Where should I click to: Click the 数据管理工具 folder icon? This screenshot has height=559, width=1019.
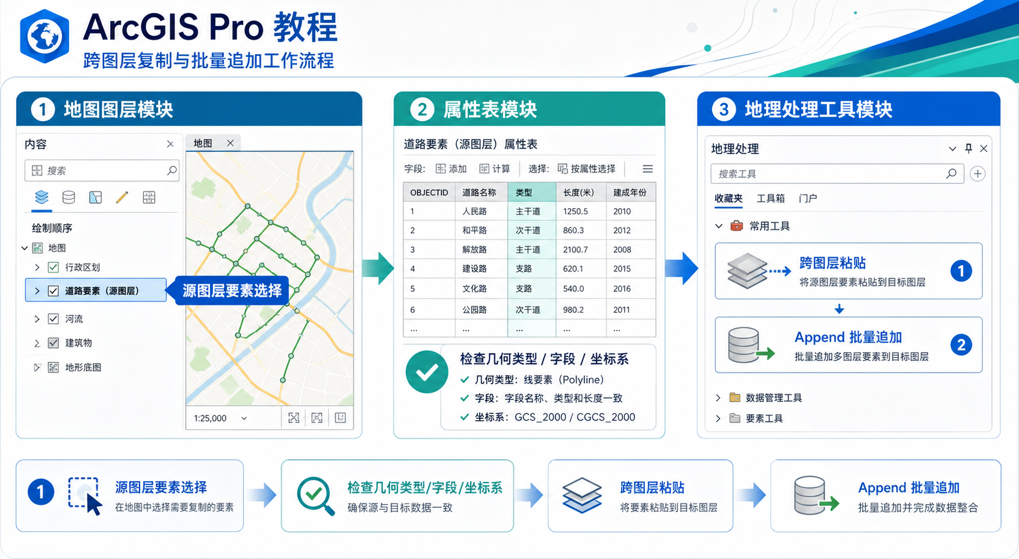click(x=735, y=398)
